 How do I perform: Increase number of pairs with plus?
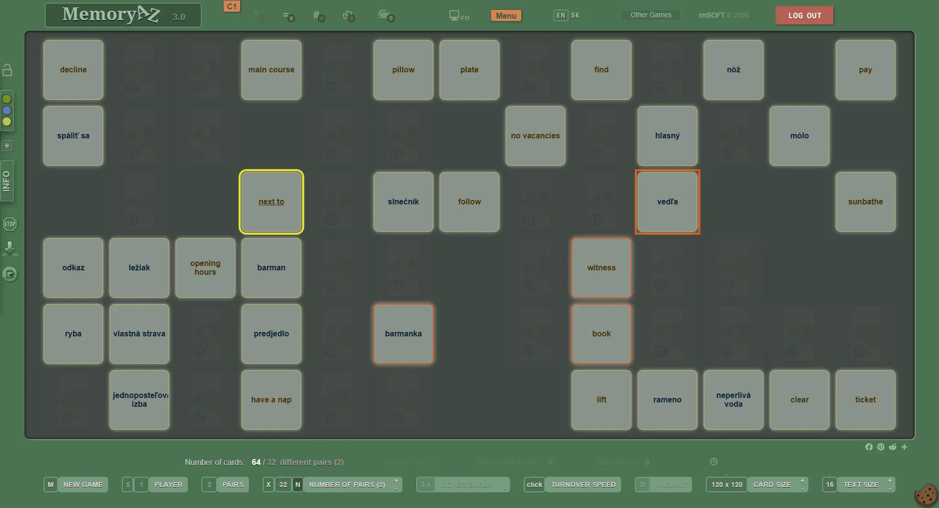point(396,481)
